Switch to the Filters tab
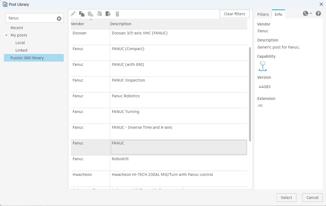This screenshot has width=326, height=206. pyautogui.click(x=263, y=14)
